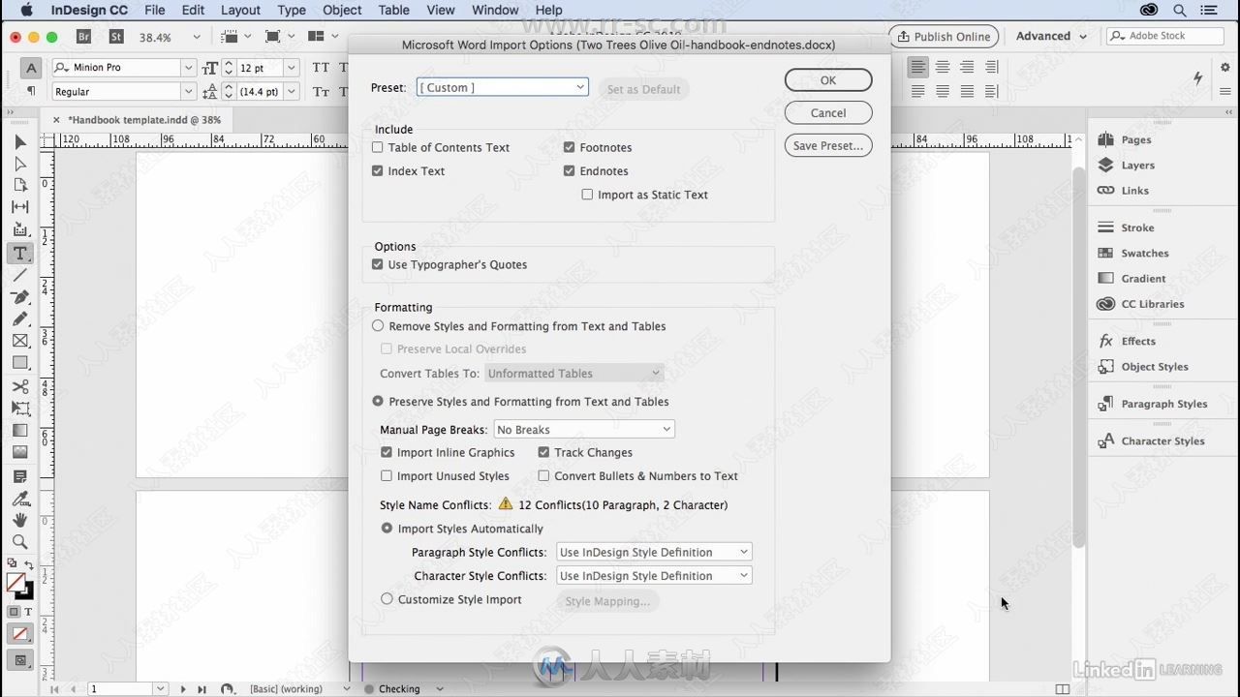Select the Zoom tool
This screenshot has width=1240, height=697.
tap(19, 541)
